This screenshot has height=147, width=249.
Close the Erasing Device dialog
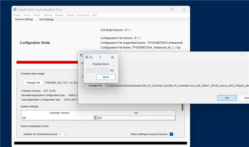pos(112,57)
